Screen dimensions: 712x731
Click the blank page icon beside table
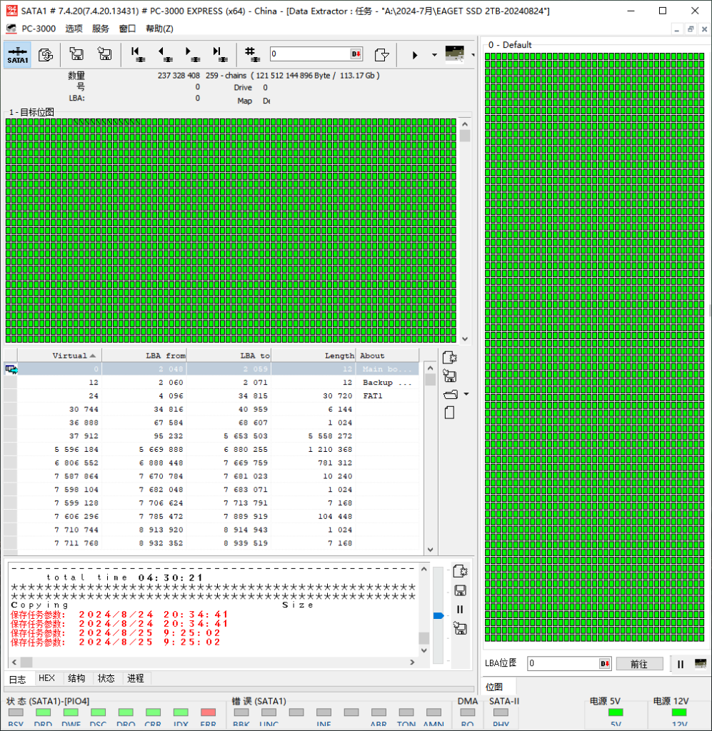450,413
